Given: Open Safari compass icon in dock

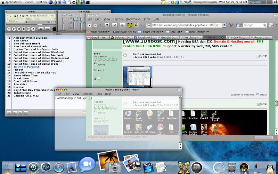Looking at the screenshot, I should 59,168.
